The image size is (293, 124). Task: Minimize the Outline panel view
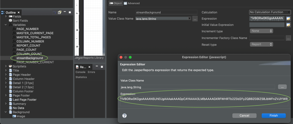tap(65, 12)
